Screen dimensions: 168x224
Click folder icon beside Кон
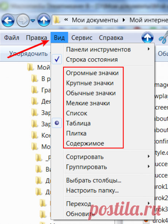click(35, 135)
